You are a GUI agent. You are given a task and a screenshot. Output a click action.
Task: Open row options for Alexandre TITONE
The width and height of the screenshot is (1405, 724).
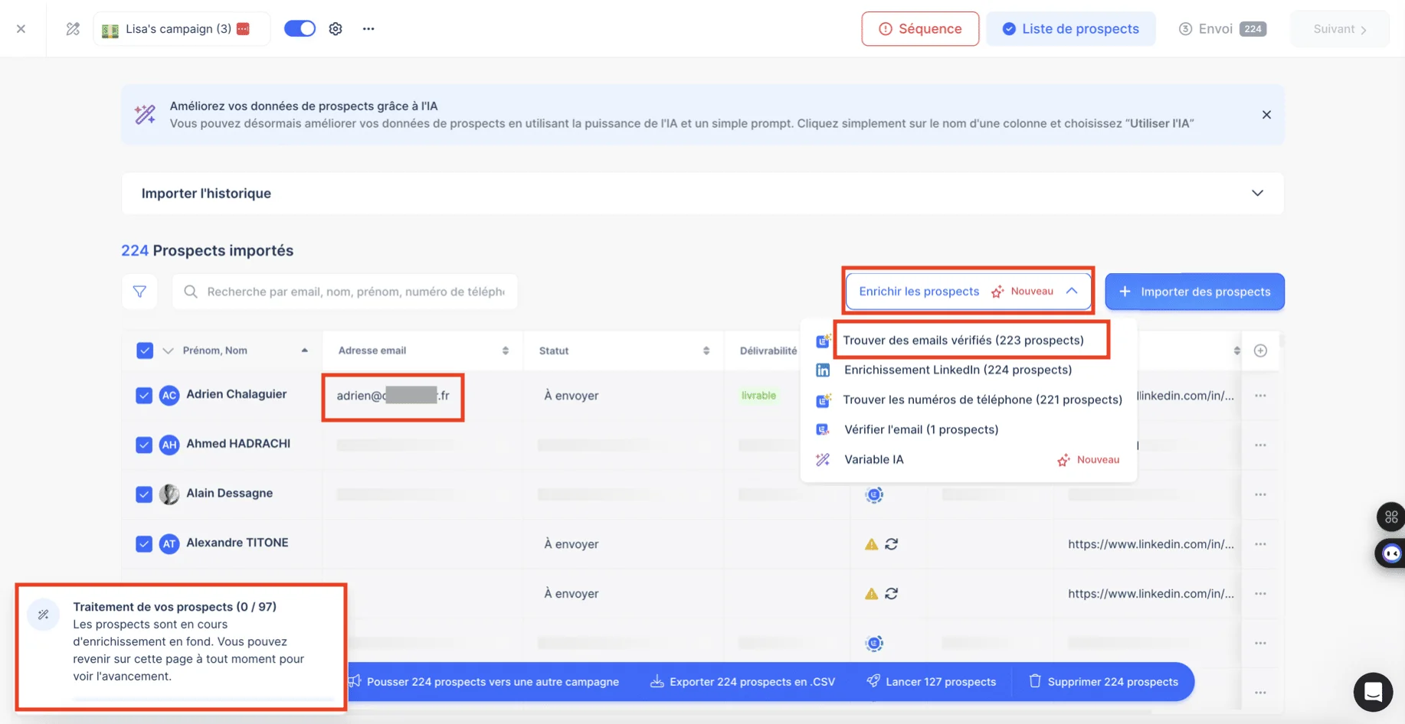[x=1260, y=544]
